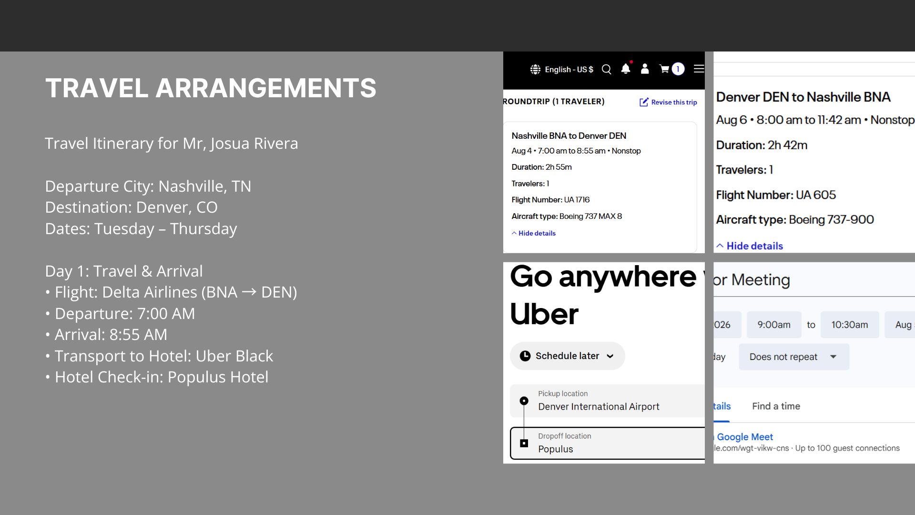Click the ROUNDTRIP (1 TRAVELER) label
This screenshot has height=515, width=915.
(x=554, y=102)
